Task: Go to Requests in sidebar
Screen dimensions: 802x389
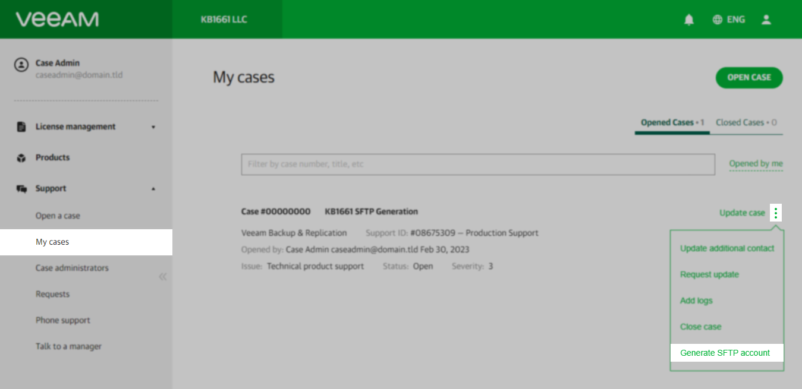Action: (x=52, y=294)
